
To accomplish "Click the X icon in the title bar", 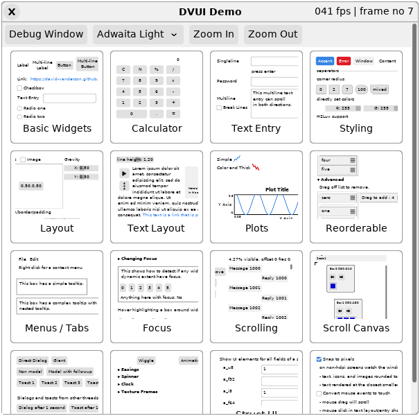I will [x=12, y=12].
